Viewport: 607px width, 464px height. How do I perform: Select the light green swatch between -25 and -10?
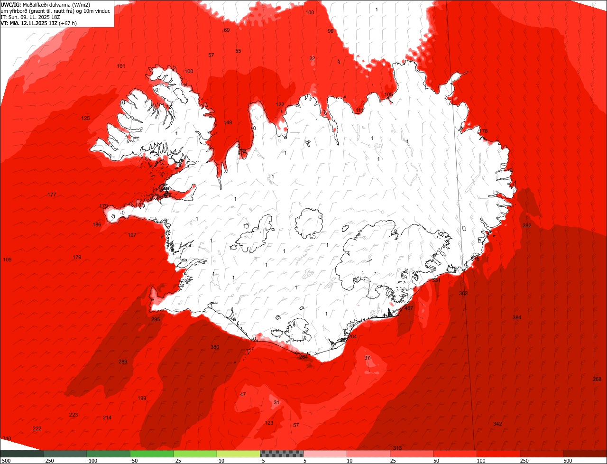click(x=195, y=454)
